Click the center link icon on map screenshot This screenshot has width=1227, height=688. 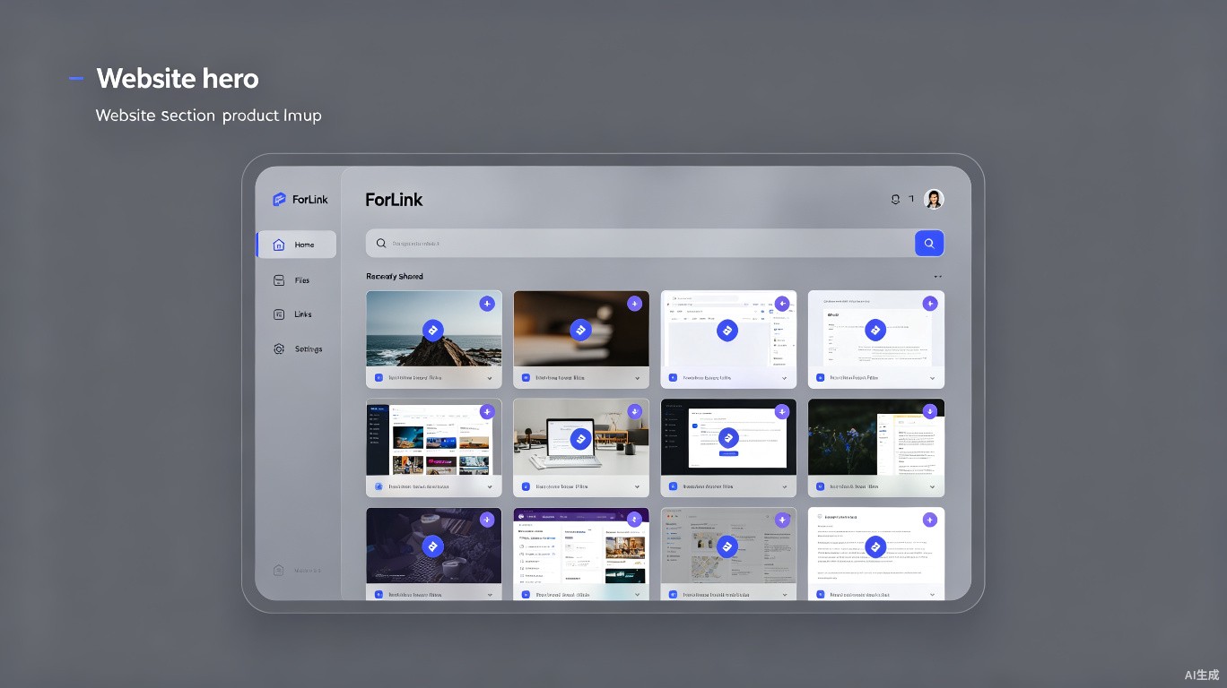point(727,546)
